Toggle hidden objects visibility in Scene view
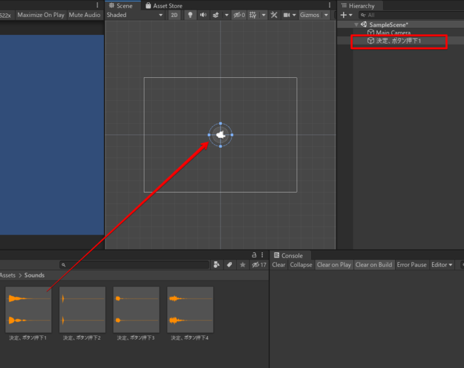Viewport: 464px width, 368px height. point(239,14)
